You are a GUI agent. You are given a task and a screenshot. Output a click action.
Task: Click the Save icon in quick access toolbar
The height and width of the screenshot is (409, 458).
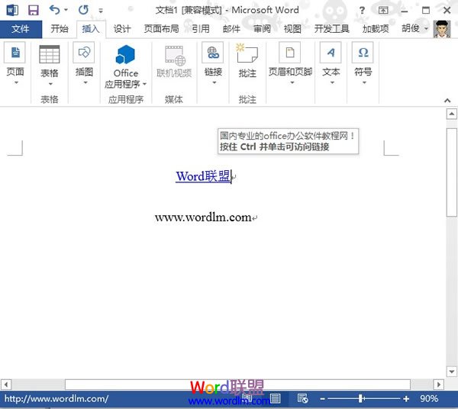[33, 10]
